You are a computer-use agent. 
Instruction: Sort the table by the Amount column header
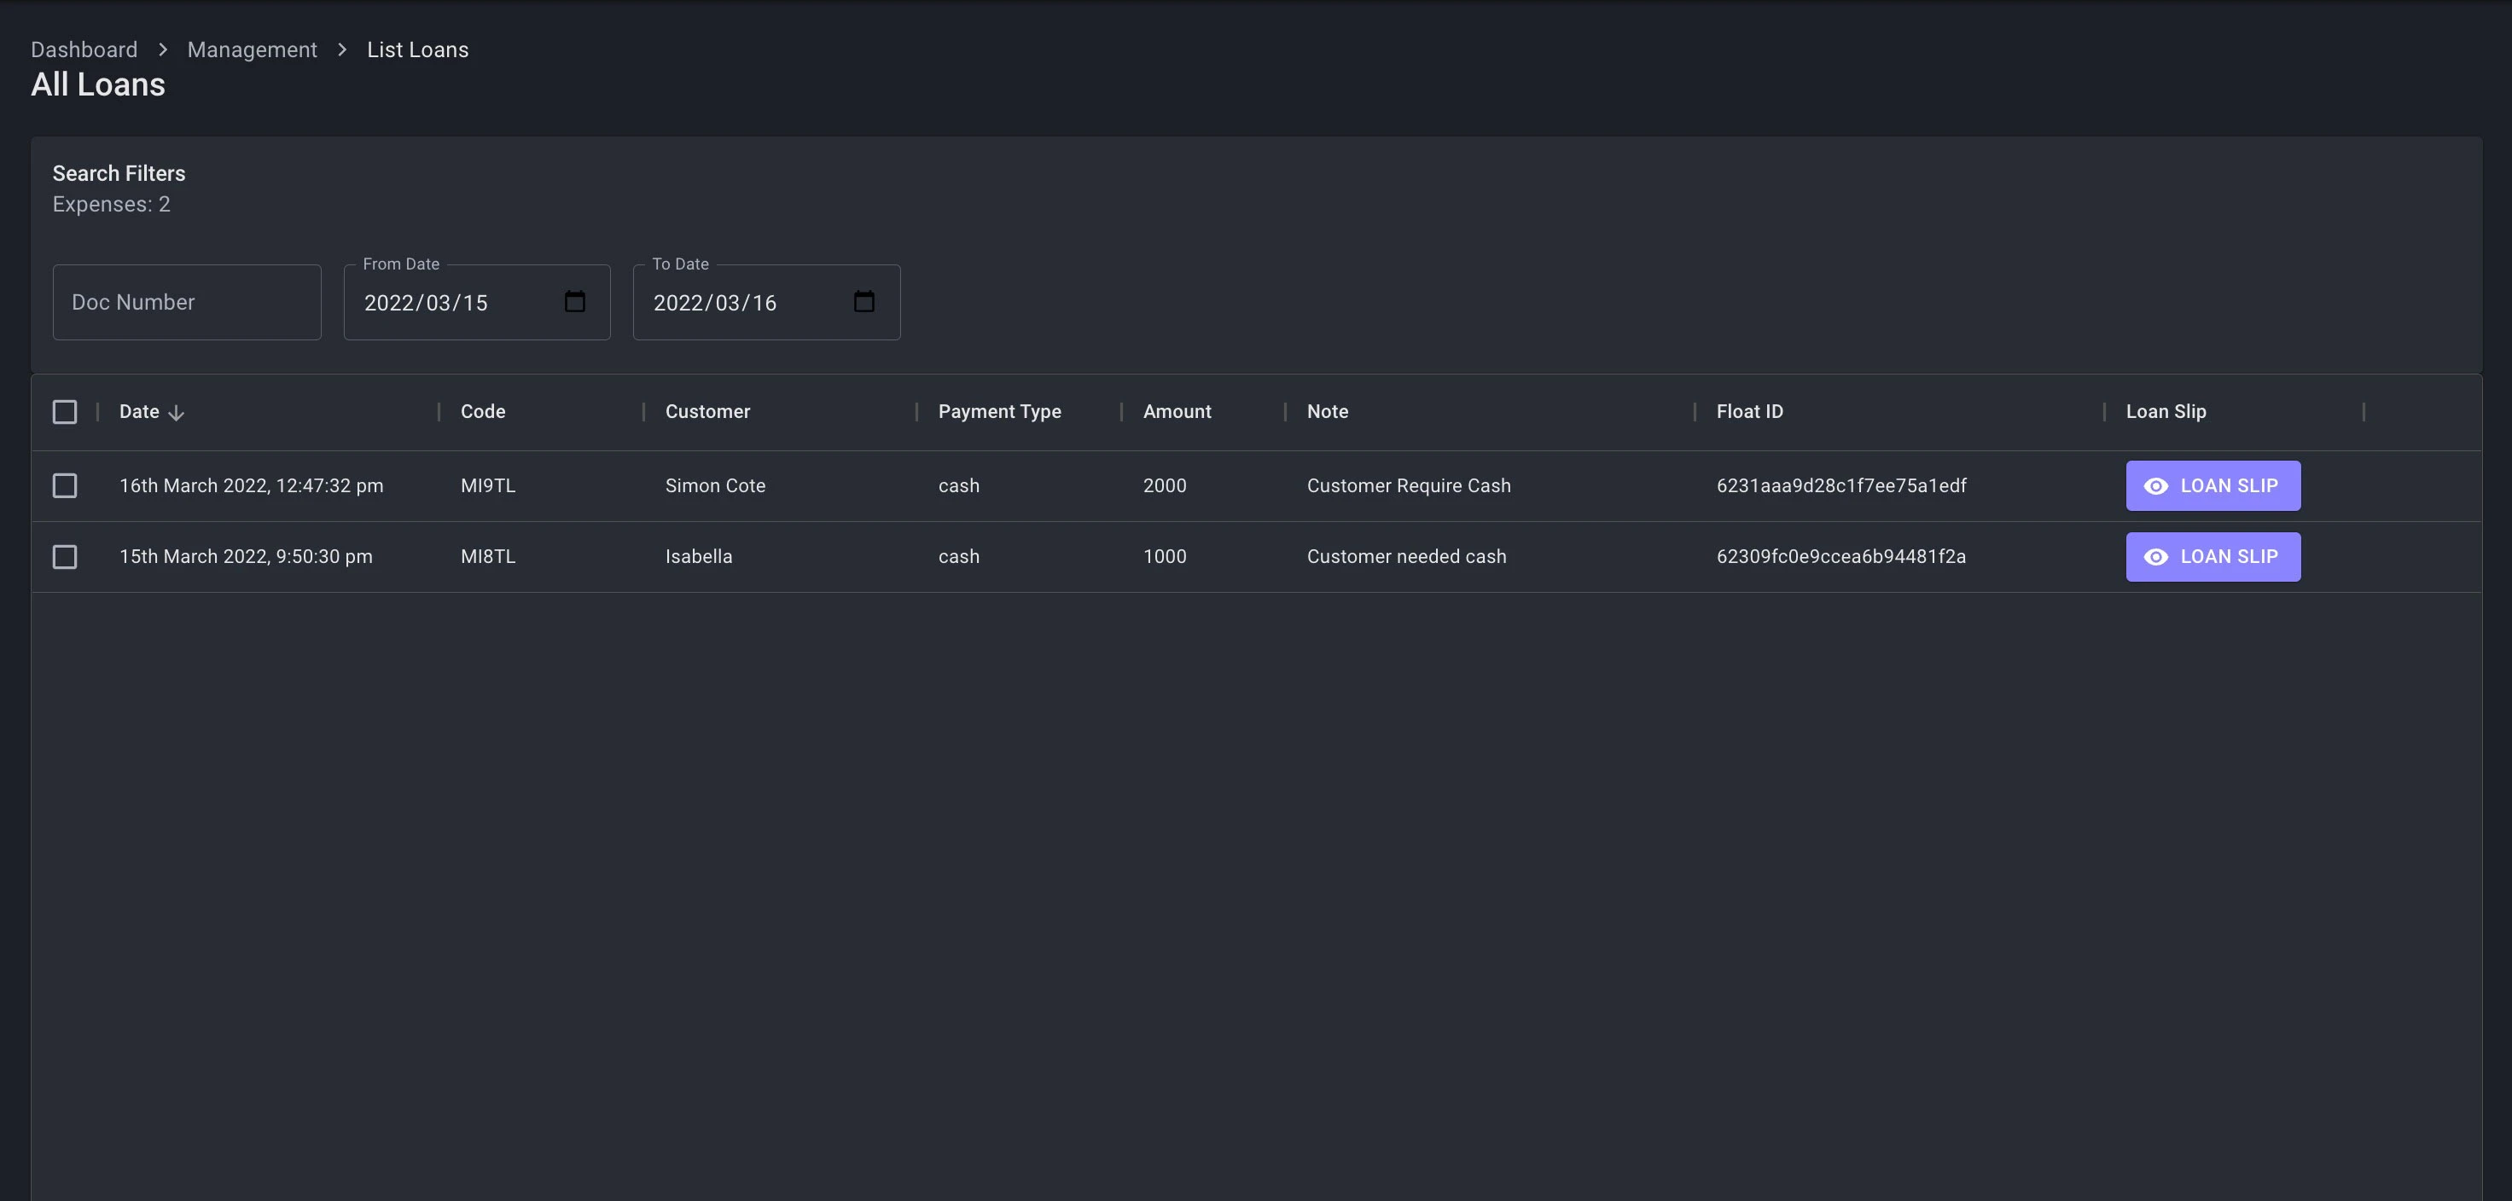pyautogui.click(x=1177, y=411)
